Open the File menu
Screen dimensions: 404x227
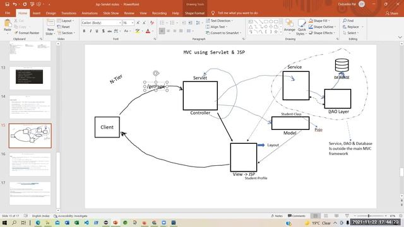tap(8, 13)
